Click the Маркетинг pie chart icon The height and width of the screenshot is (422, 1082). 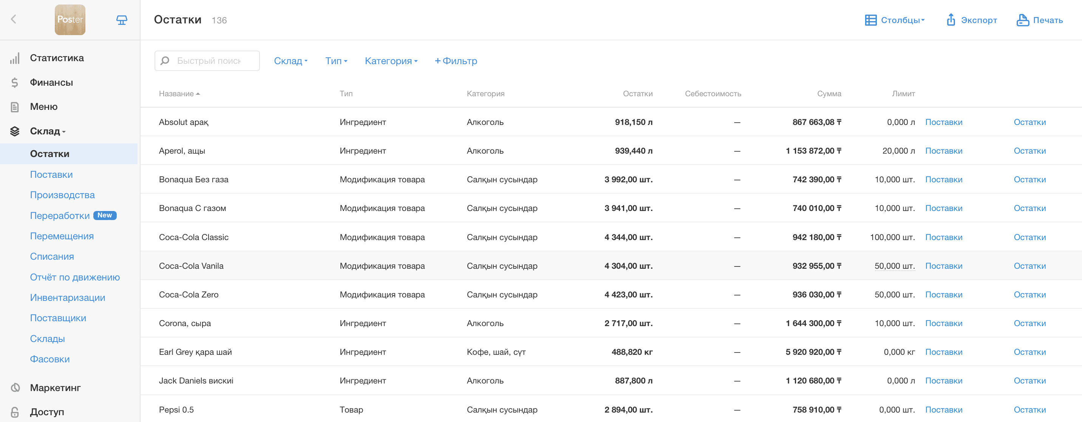(x=15, y=388)
